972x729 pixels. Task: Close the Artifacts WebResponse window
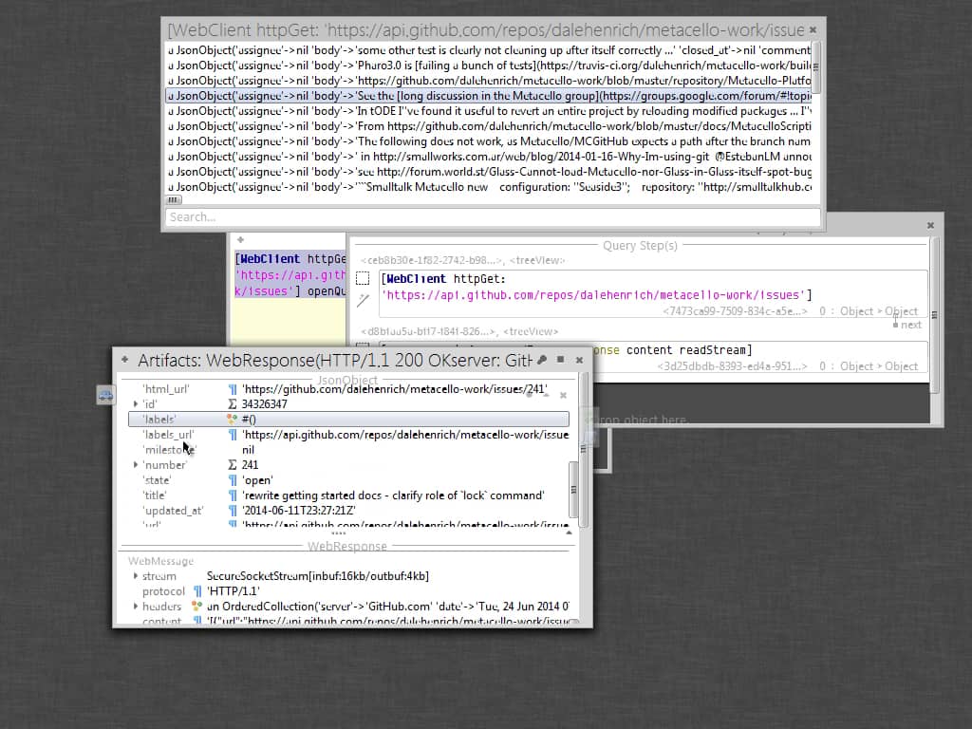coord(579,360)
